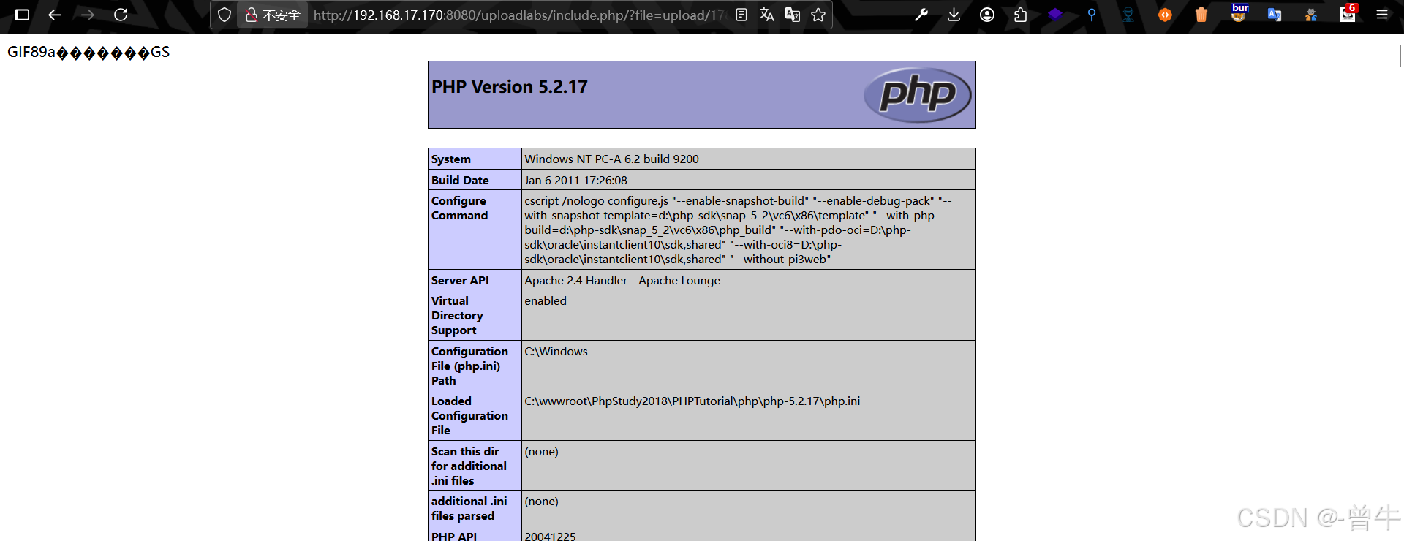Open the downloads panel
Viewport: 1404px width, 541px height.
tap(954, 15)
